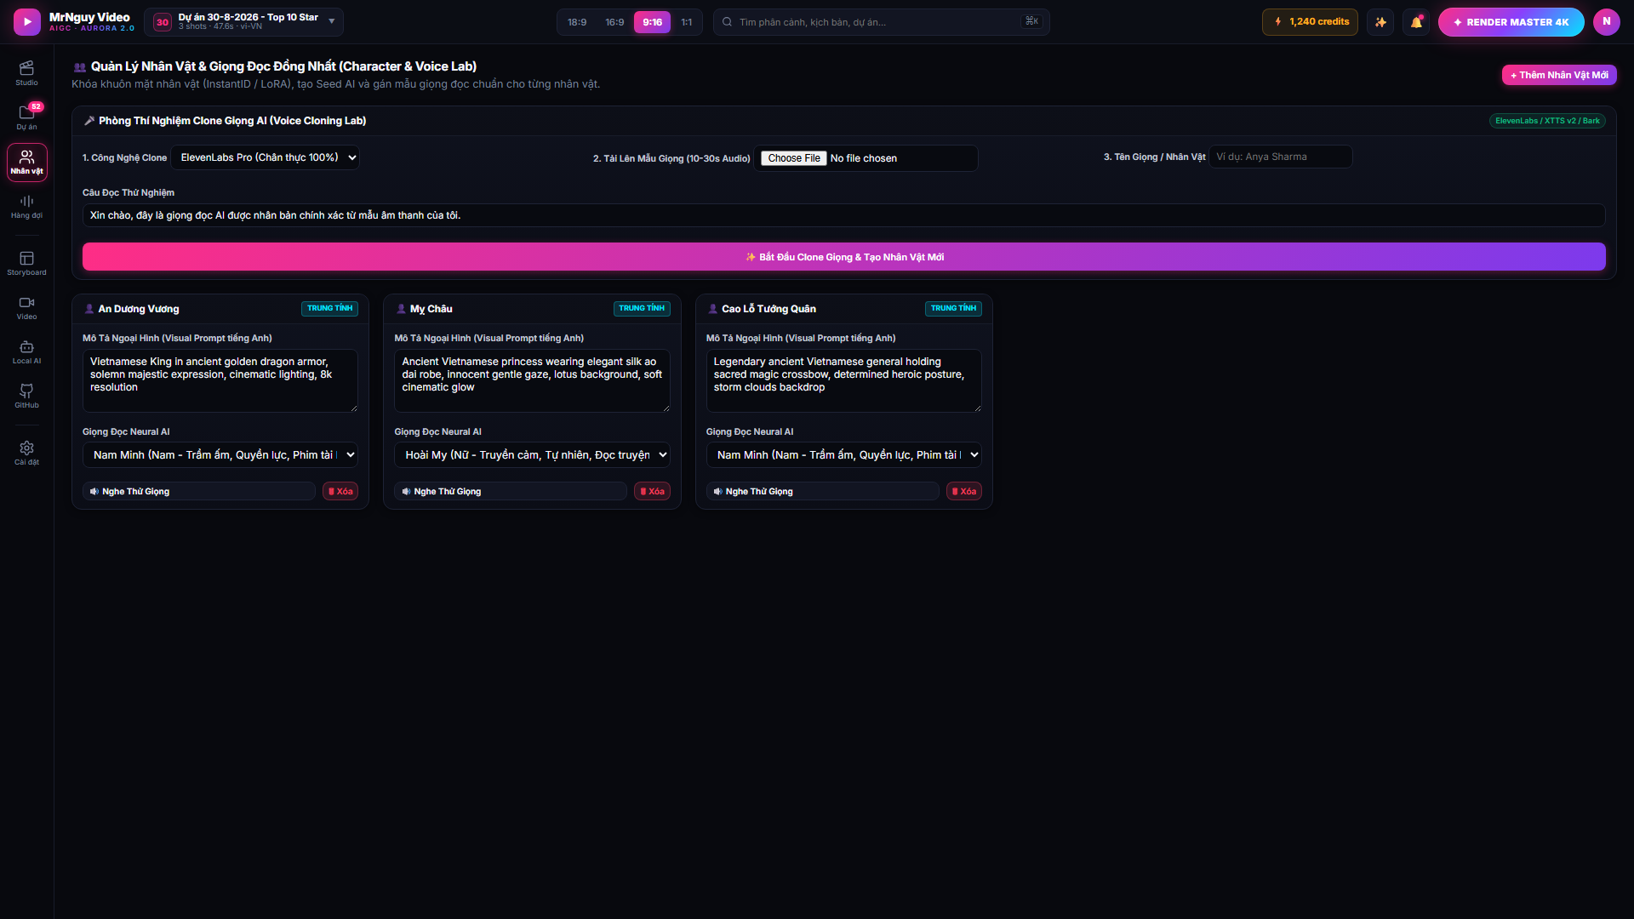Open the user avatar N
1634x919 pixels.
[1606, 22]
